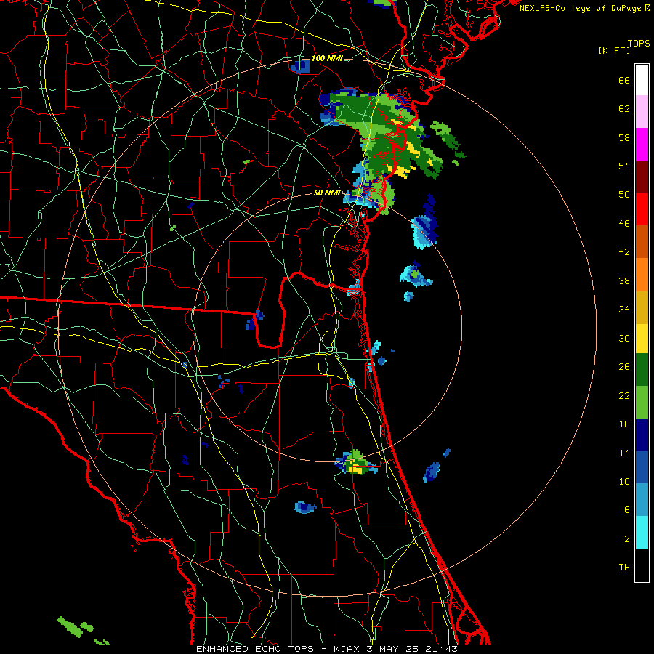Click the orange 42 K FT legend swatch
The height and width of the screenshot is (654, 654).
click(642, 275)
